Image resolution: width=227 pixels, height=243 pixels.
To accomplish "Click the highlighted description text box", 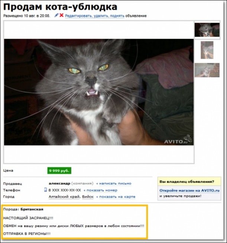I will click(x=74, y=221).
